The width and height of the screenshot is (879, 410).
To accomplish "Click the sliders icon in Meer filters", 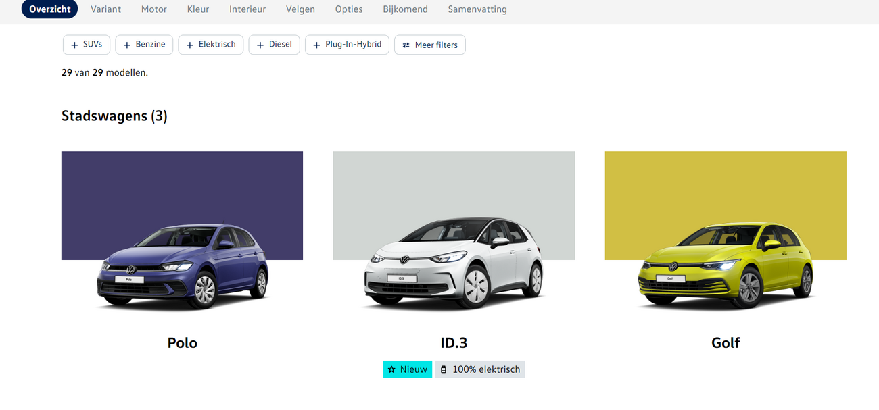I will click(406, 45).
